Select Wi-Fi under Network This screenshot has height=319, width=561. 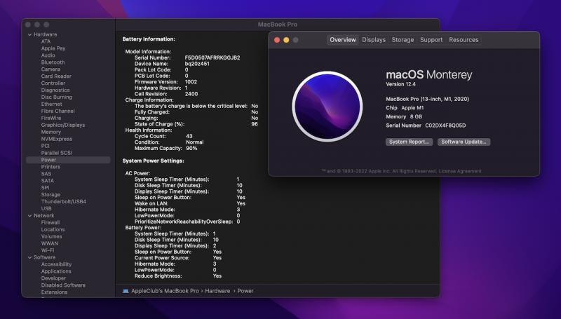48,250
